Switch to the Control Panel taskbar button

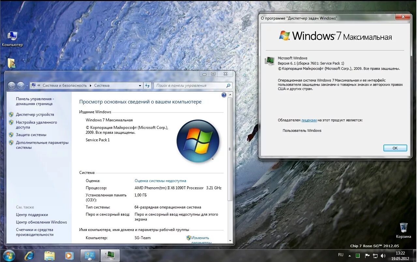click(90, 255)
